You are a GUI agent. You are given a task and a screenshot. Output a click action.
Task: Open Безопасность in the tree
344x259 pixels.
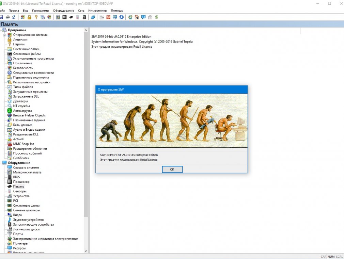coord(23,68)
